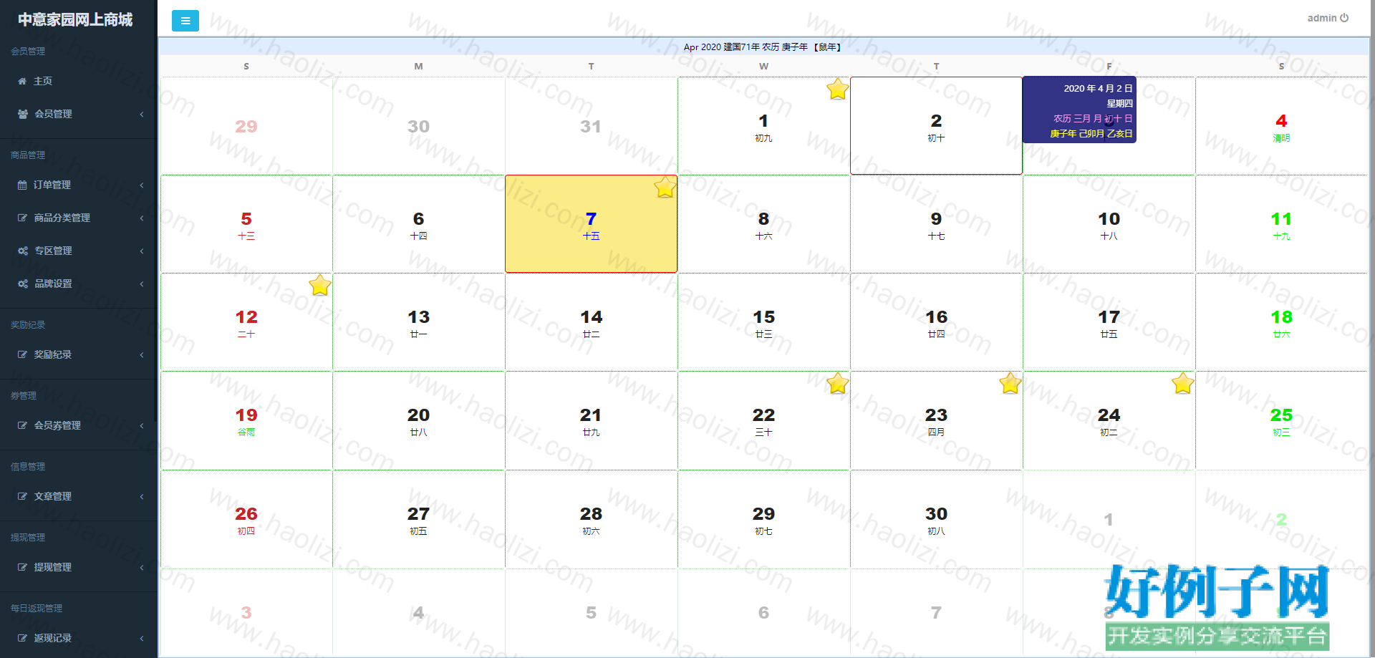This screenshot has width=1375, height=658.
Task: Click the calendar icon beside 订单管理
Action: point(22,185)
